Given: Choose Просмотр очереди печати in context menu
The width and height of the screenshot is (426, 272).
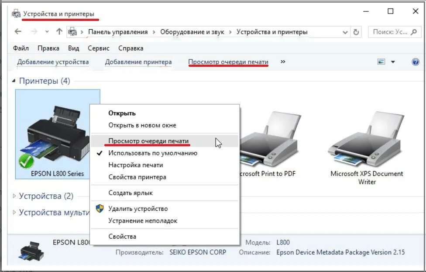Looking at the screenshot, I should (x=165, y=141).
